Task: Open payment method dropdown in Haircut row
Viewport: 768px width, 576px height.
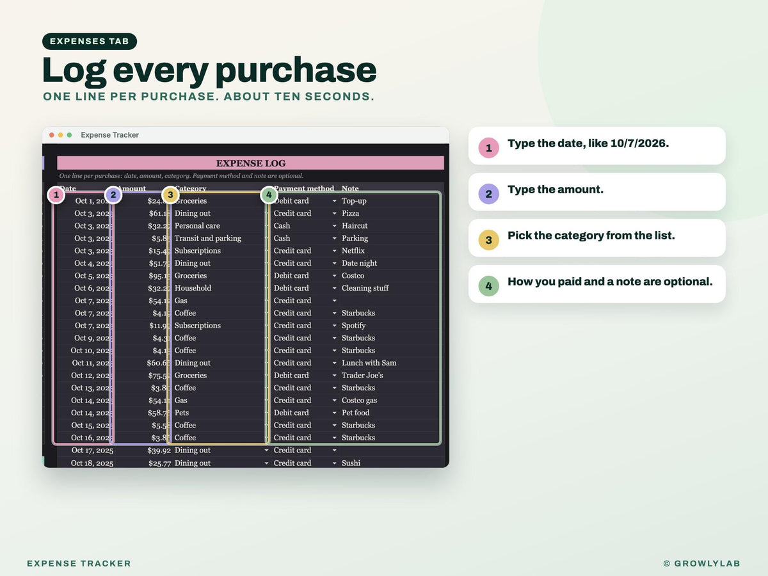Action: pyautogui.click(x=334, y=226)
